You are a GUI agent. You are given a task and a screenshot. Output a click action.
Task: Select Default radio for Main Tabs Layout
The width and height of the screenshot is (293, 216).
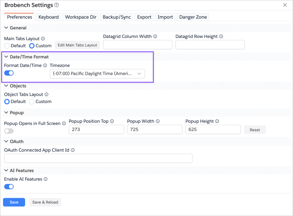(7, 46)
